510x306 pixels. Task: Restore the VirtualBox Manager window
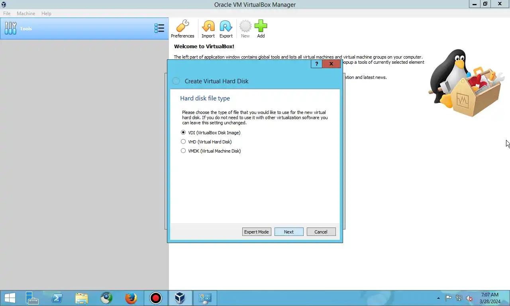pos(485,4)
